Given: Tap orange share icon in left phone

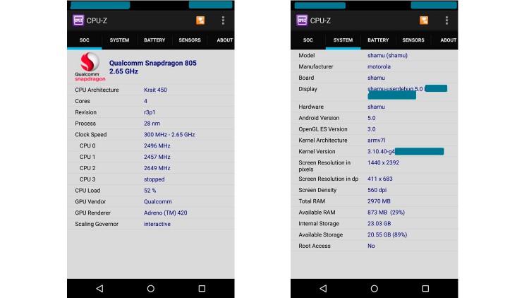Looking at the screenshot, I should pos(200,20).
